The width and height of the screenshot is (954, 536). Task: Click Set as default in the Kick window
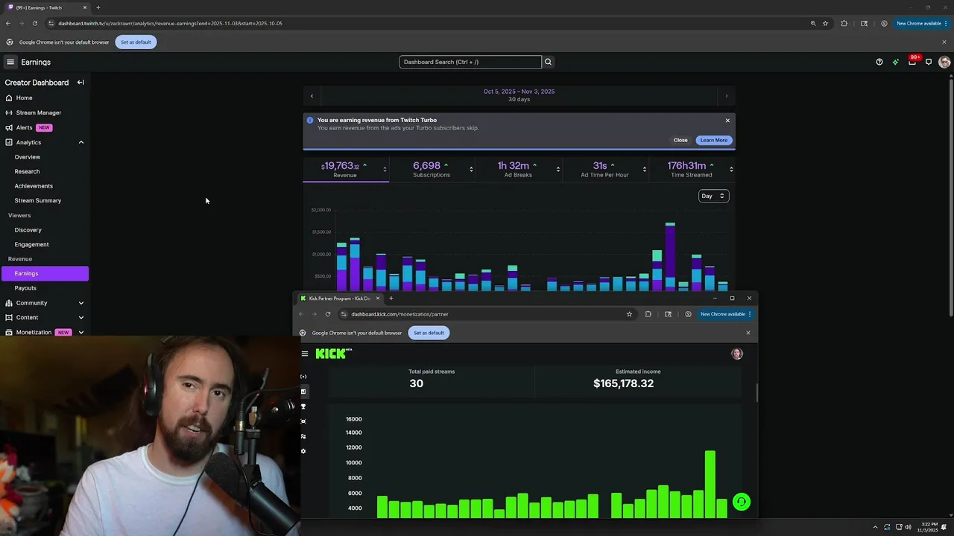429,333
